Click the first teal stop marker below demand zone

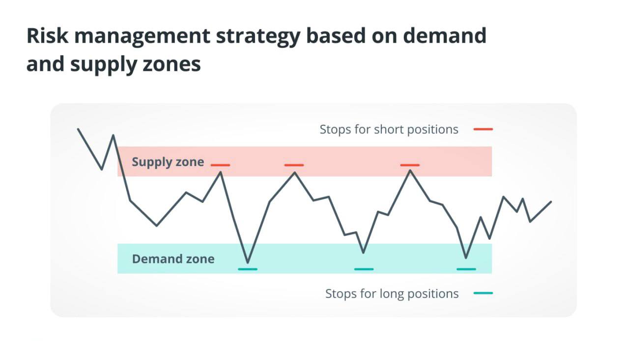point(247,269)
